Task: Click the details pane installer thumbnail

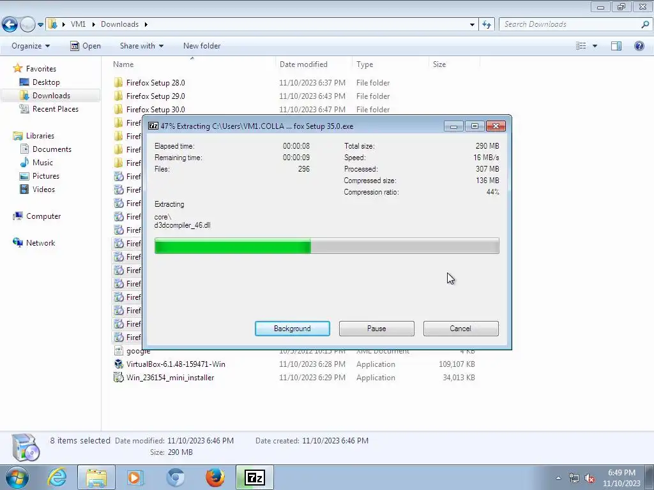Action: 26,447
